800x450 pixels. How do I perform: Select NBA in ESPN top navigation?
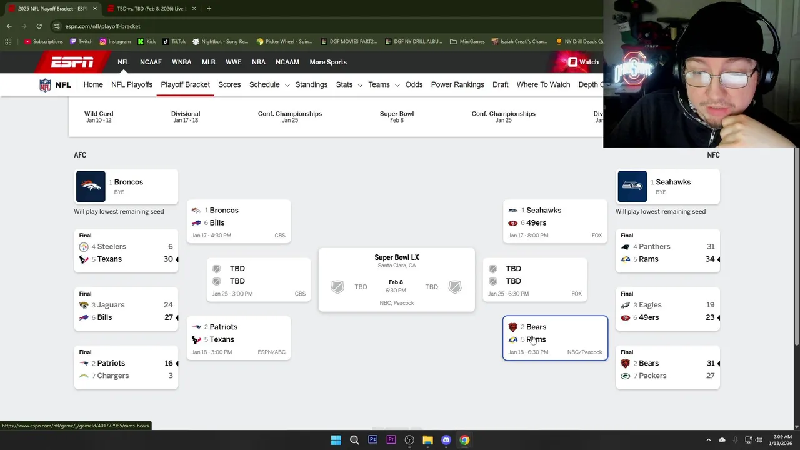click(259, 62)
